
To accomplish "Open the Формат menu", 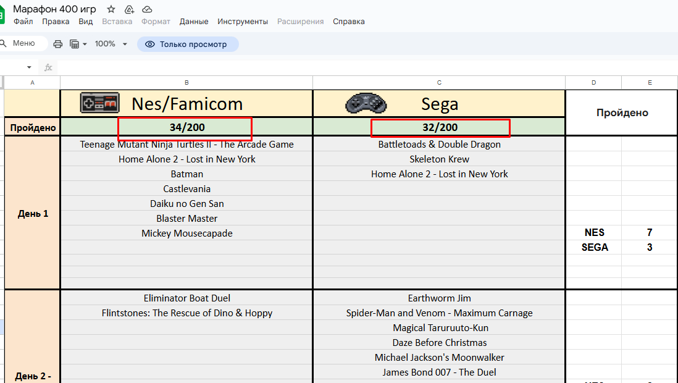I will pos(156,22).
